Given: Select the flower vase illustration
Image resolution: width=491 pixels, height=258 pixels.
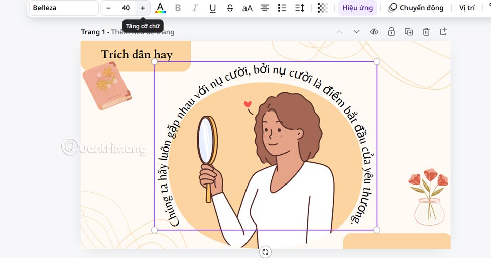Looking at the screenshot, I should (x=429, y=197).
